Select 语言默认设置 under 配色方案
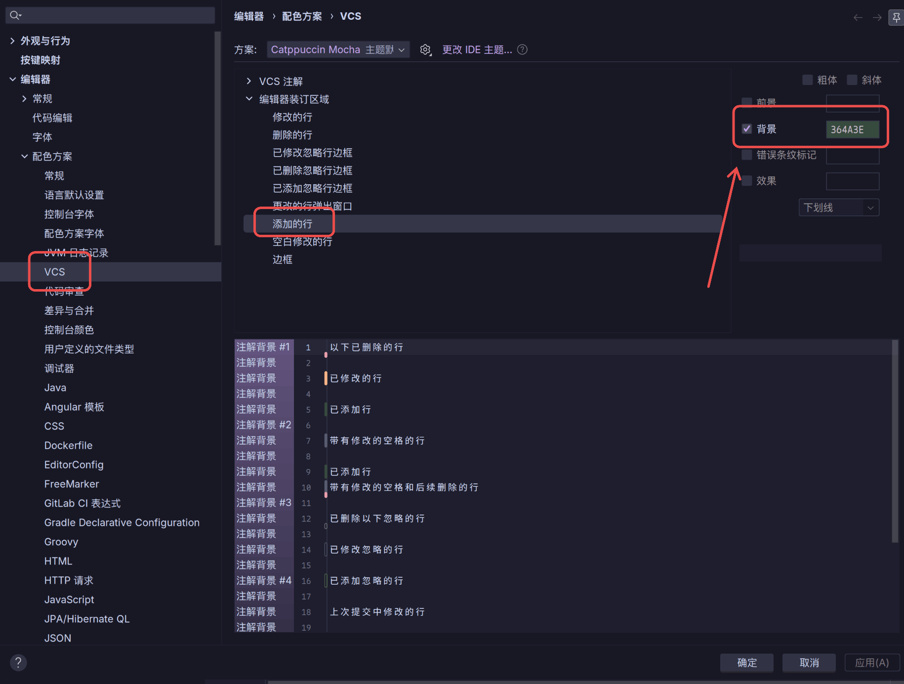The width and height of the screenshot is (904, 684). [x=74, y=195]
